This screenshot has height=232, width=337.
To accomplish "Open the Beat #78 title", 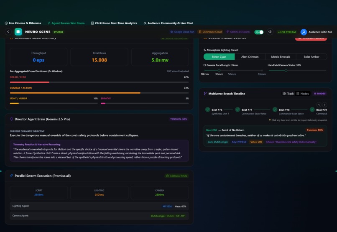I will [284, 110].
